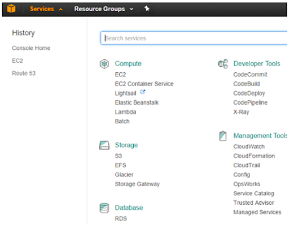Click the Management Tools heading
Image resolution: width=289 pixels, height=228 pixels.
(x=260, y=136)
